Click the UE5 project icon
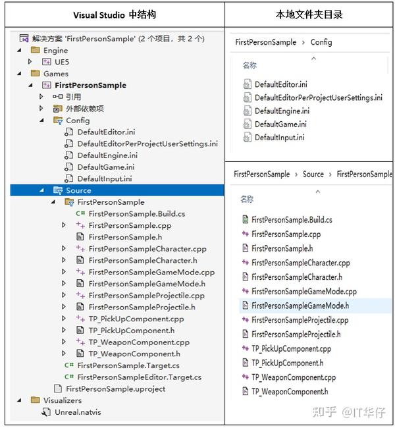The width and height of the screenshot is (395, 428). [46, 62]
